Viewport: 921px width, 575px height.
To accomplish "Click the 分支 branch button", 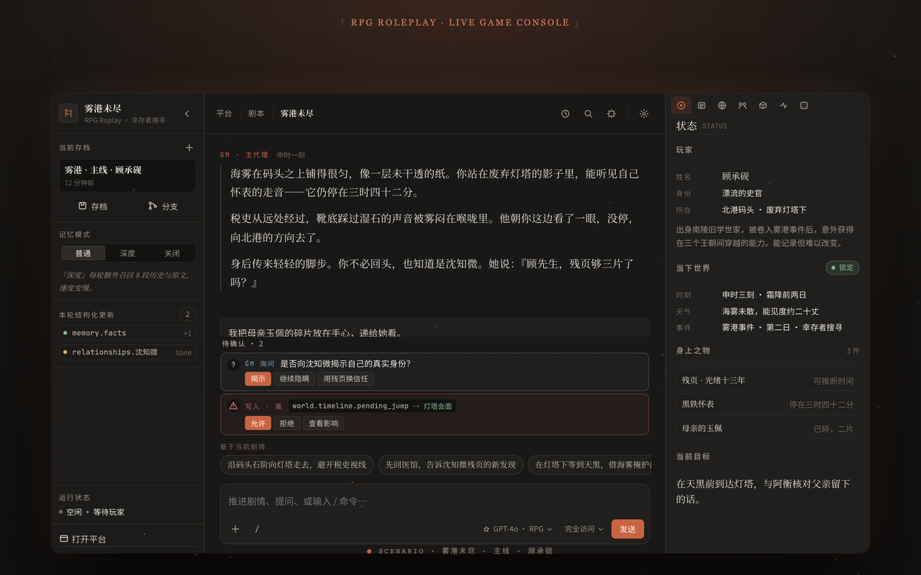I will (163, 206).
